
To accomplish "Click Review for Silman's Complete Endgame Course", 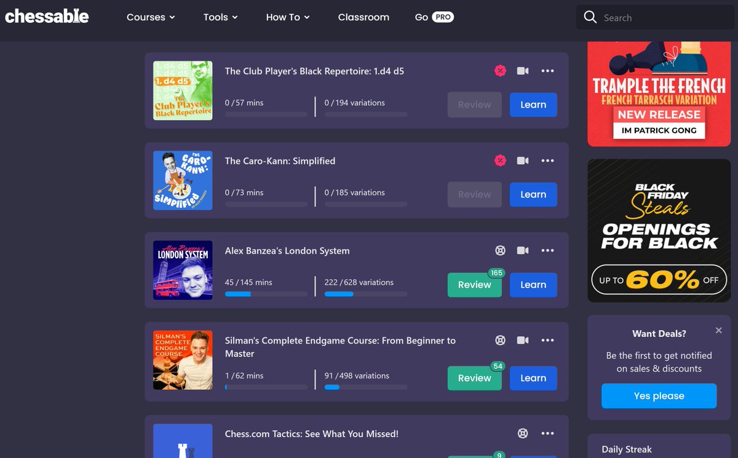I will tap(475, 378).
